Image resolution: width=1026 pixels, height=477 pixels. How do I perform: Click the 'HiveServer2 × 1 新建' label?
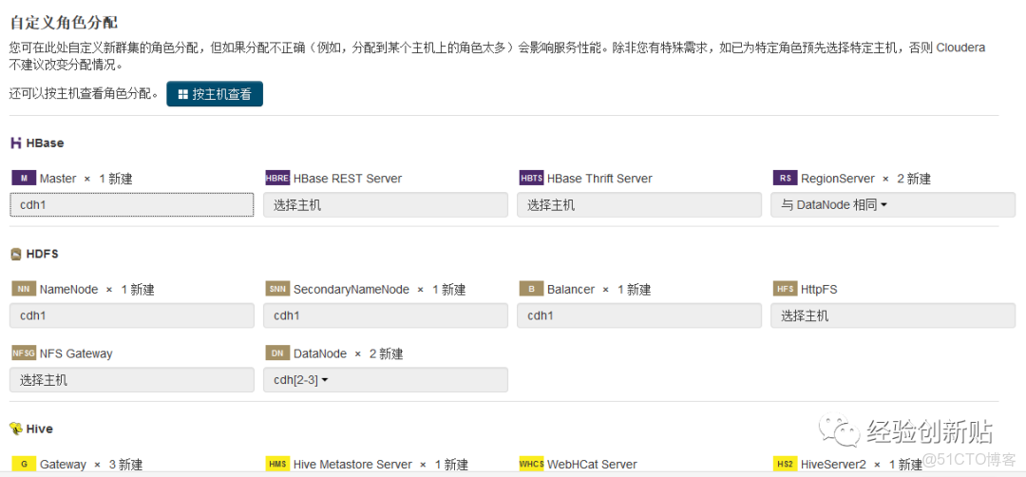pyautogui.click(x=862, y=465)
